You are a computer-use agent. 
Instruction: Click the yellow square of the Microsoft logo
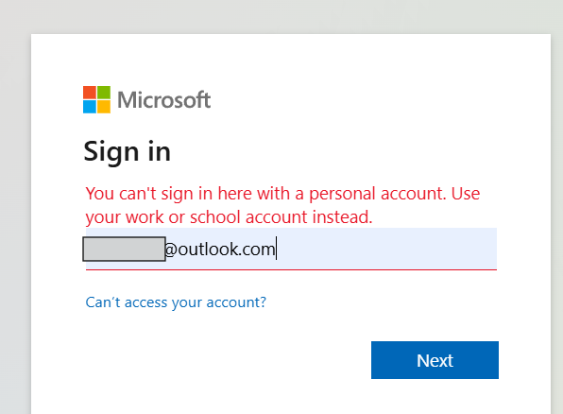coord(104,107)
